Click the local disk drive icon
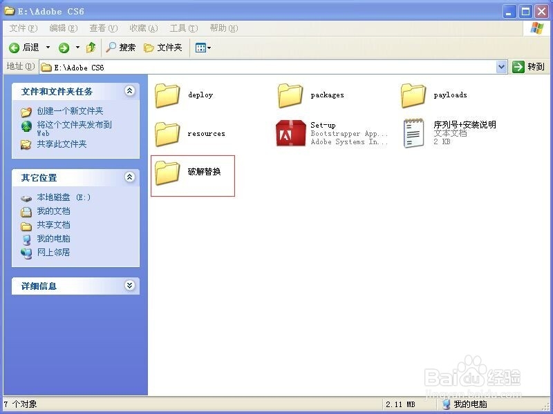 [x=26, y=199]
